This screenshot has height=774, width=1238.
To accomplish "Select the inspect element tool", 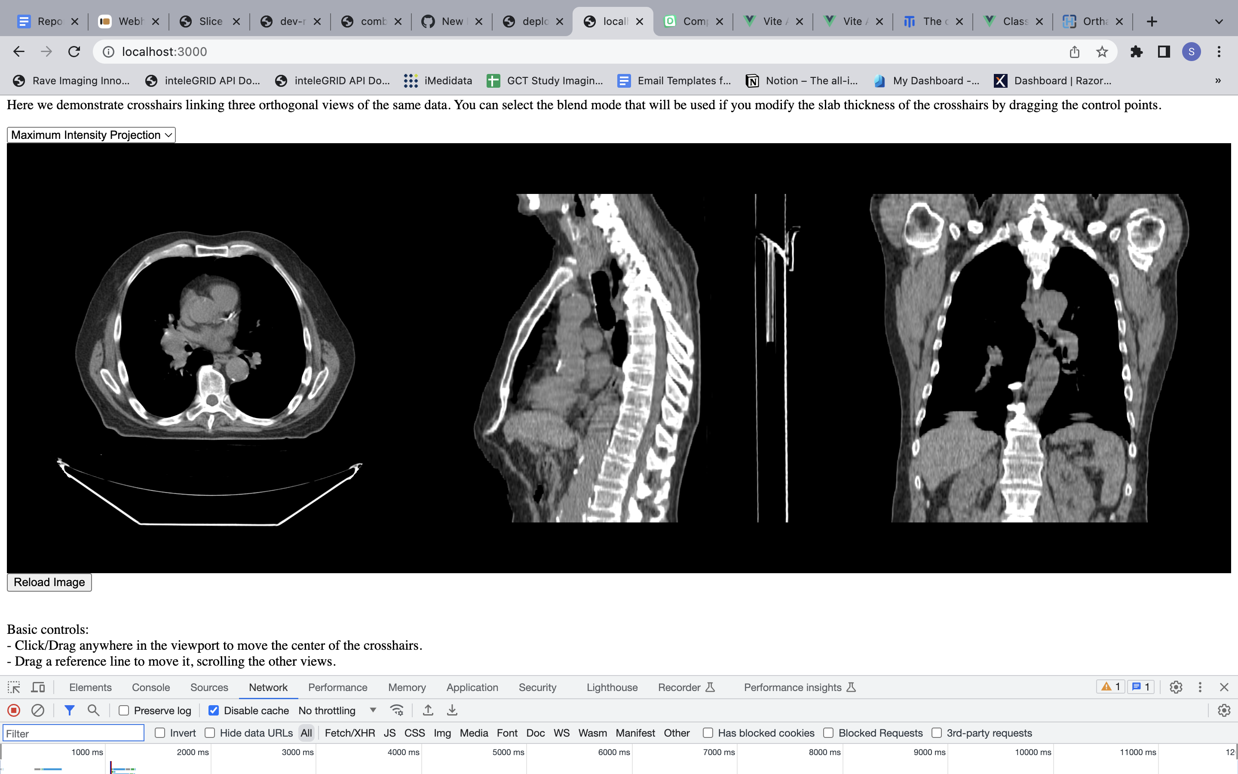I will click(14, 688).
